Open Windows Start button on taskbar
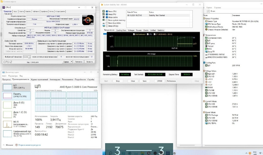 pyautogui.click(x=104, y=153)
